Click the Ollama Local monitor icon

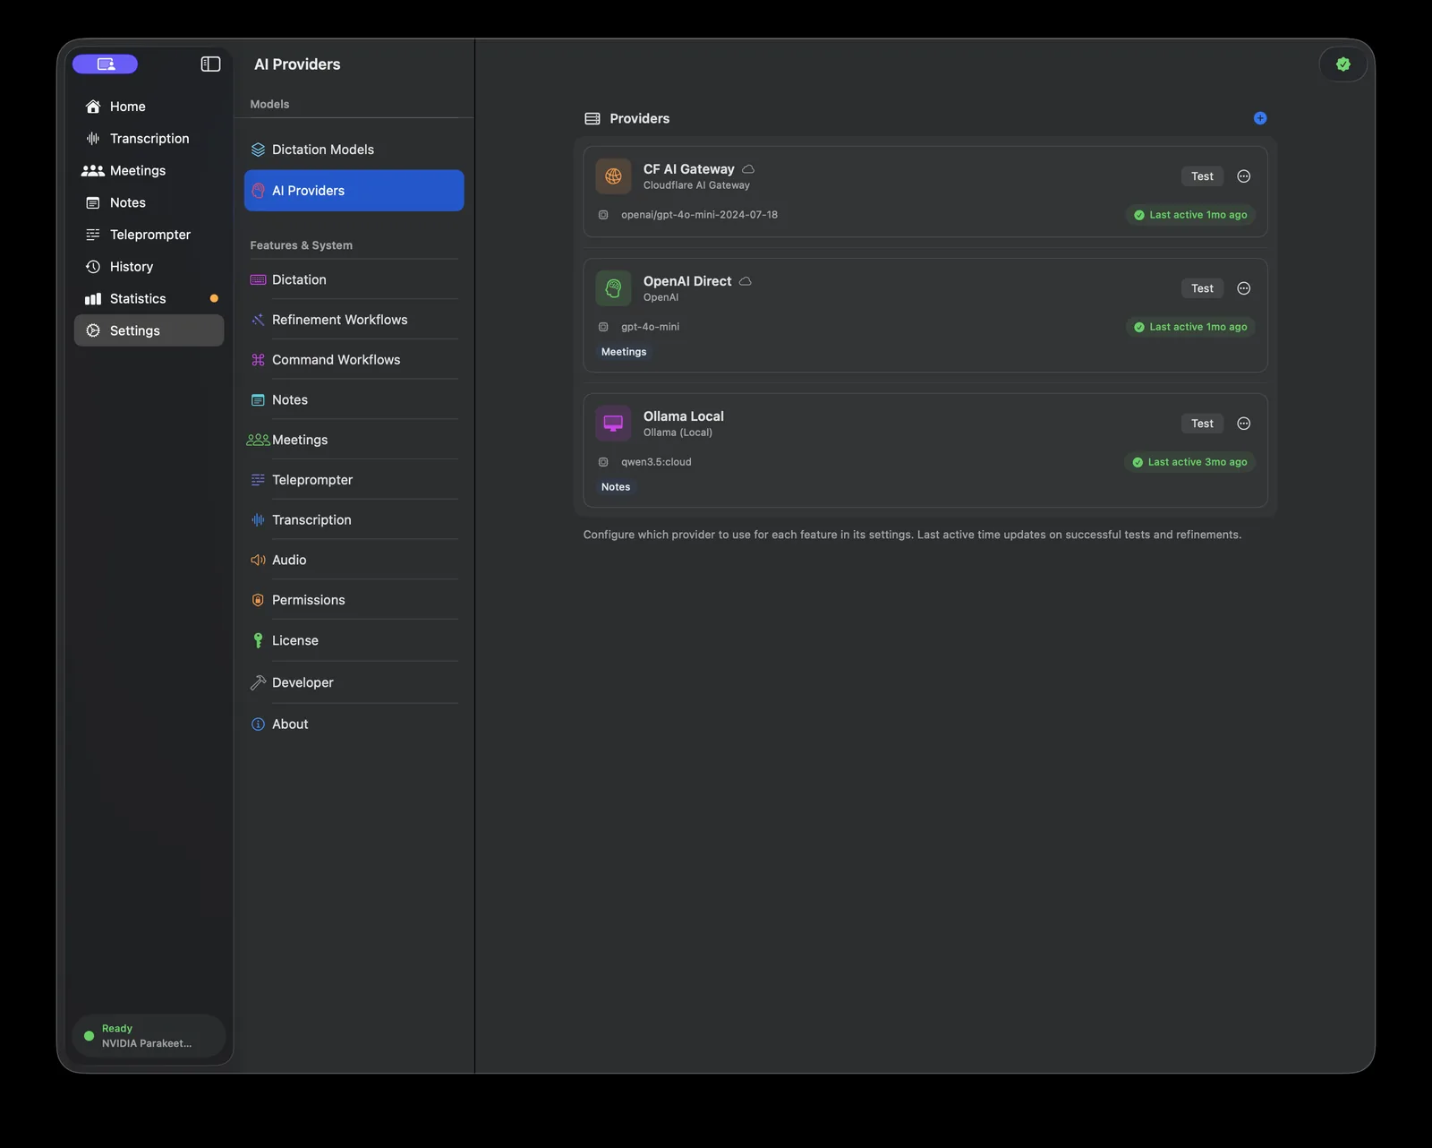tap(613, 424)
